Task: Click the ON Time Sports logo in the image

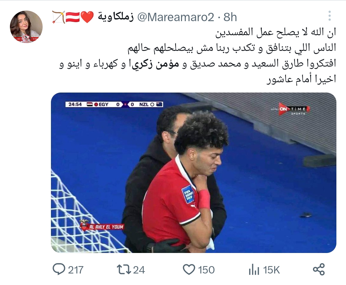Action: (291, 109)
